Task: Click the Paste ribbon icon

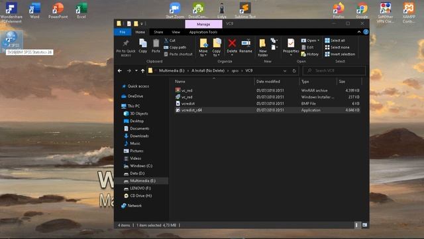Action: click(156, 46)
